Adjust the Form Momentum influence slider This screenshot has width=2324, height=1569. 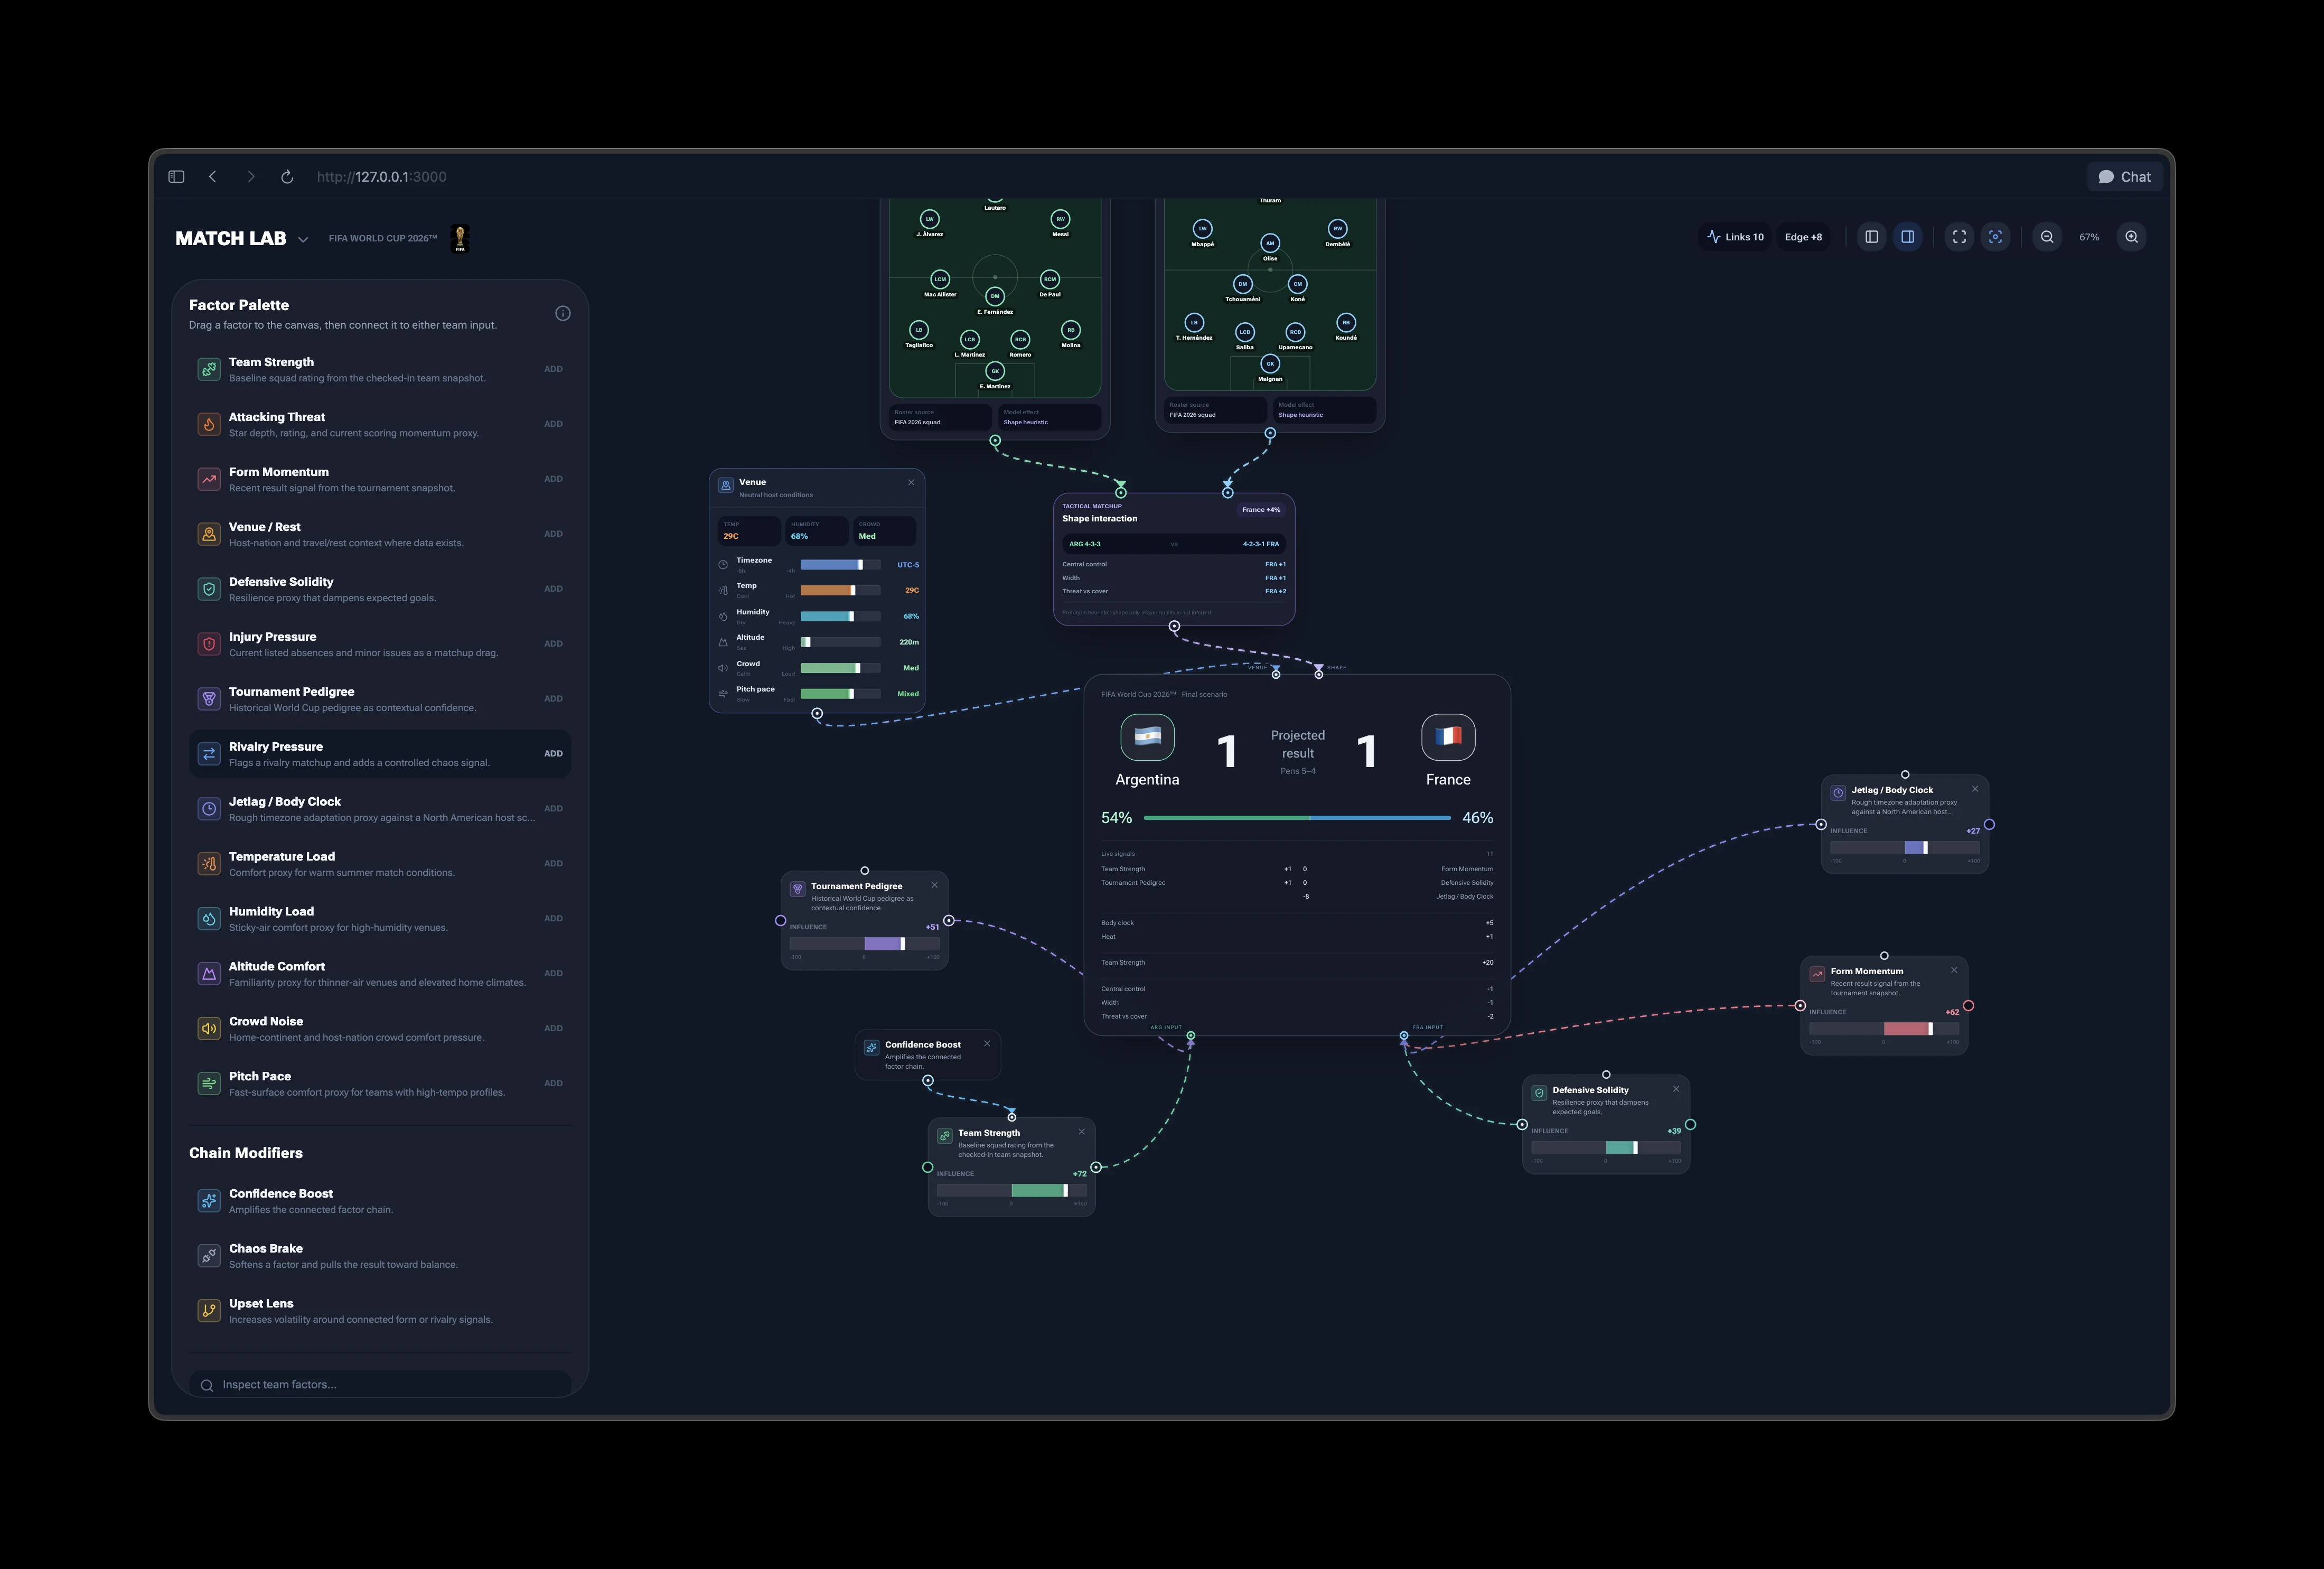(1884, 1029)
